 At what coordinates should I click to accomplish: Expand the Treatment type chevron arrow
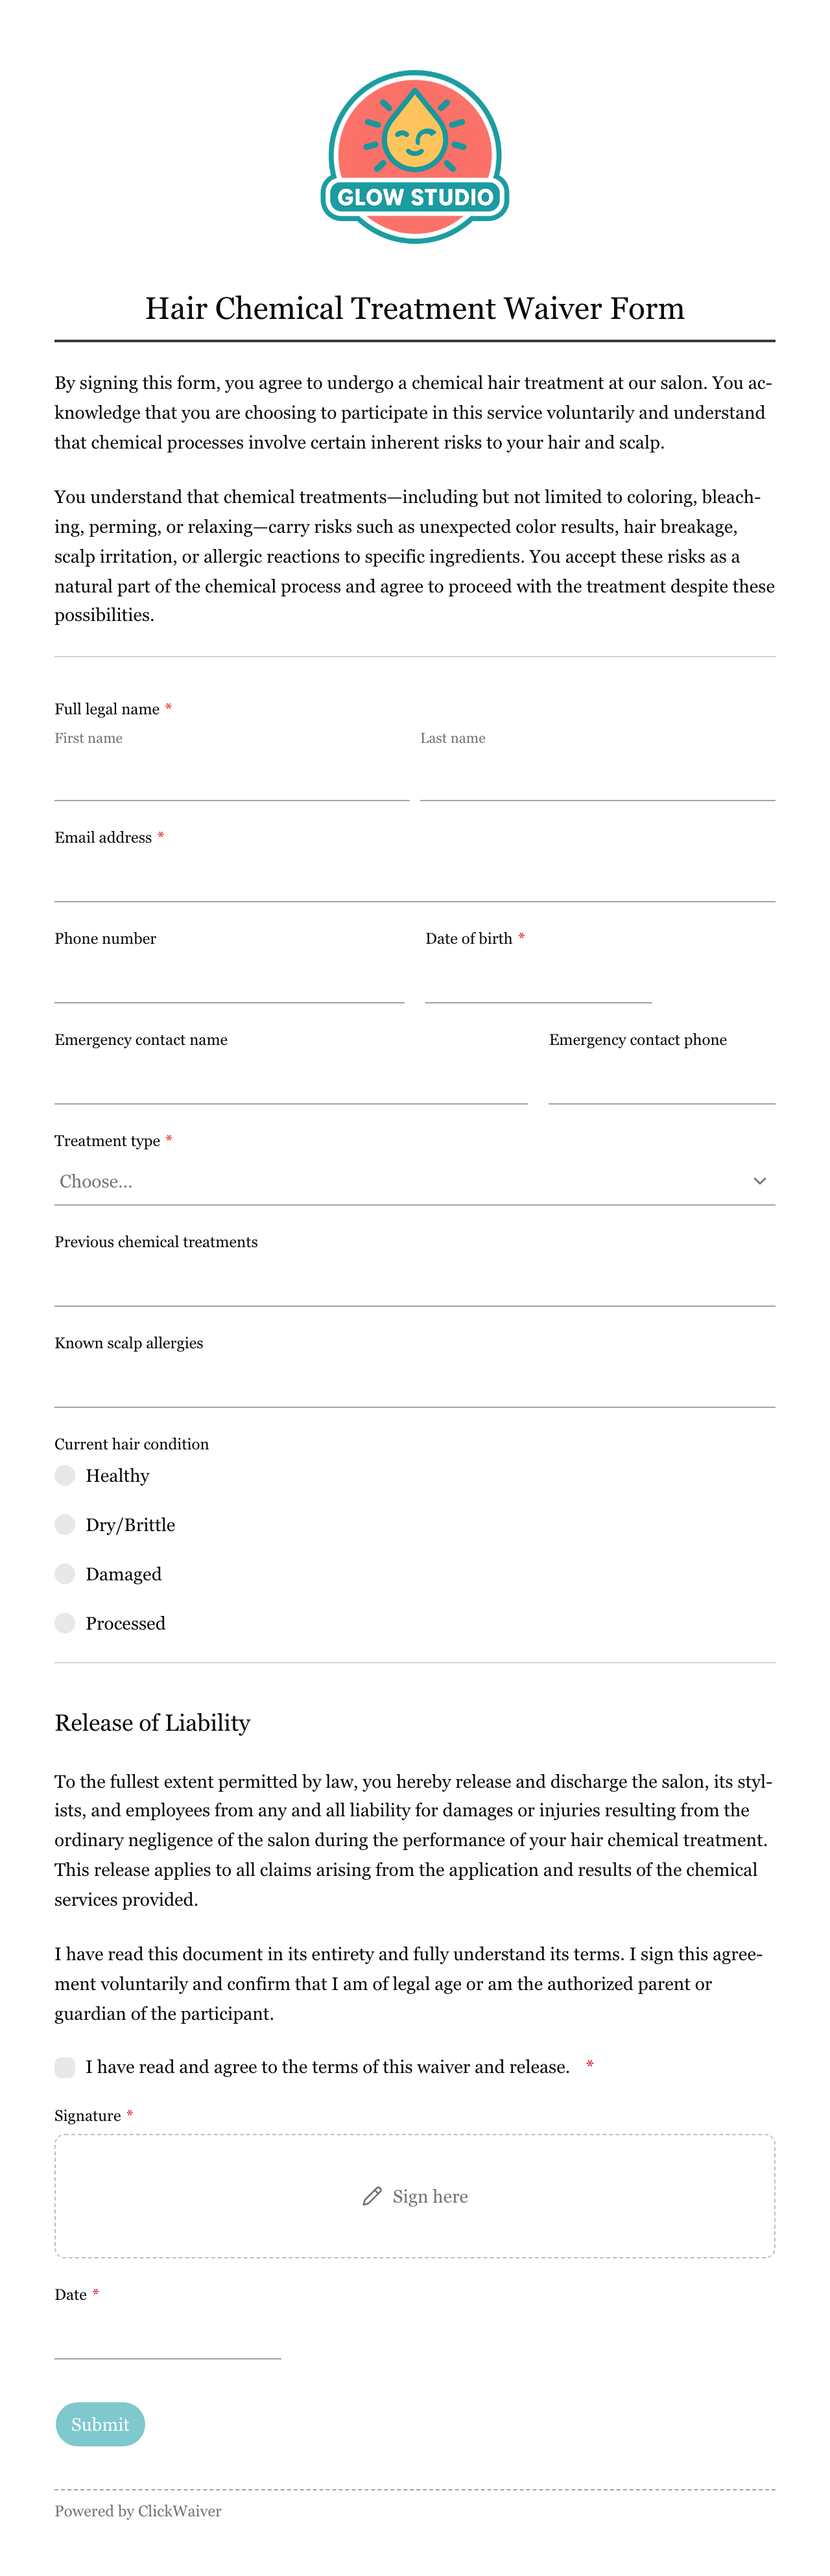760,1181
